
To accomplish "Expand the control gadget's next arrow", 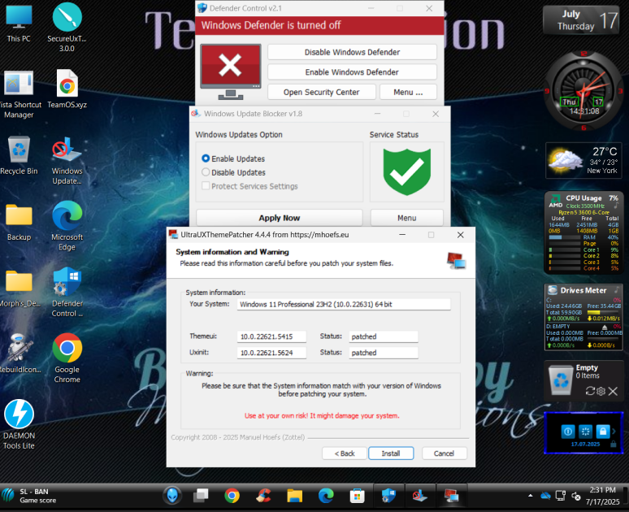I will tap(614, 432).
